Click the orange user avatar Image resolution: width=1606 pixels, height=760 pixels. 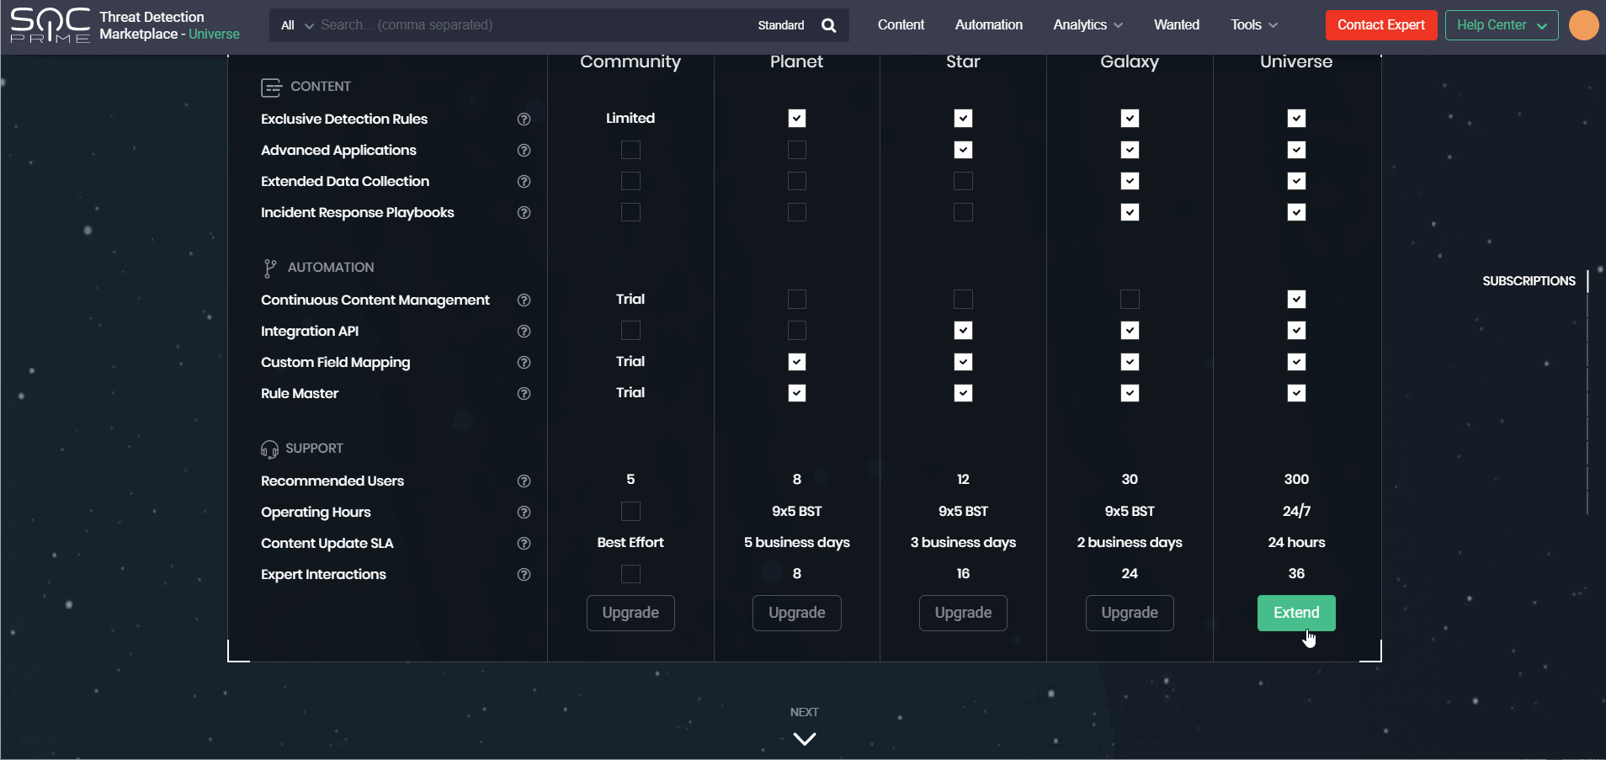click(x=1583, y=25)
